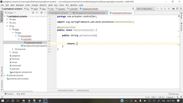Click the Build project hammer icon
This screenshot has height=103, width=183.
tap(133, 9)
